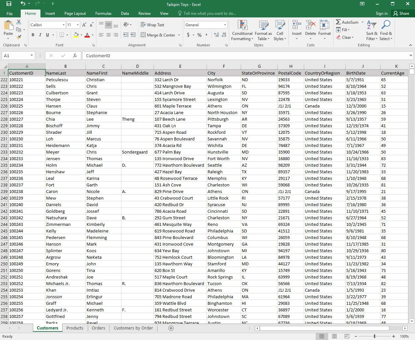Switch to the Products sheet tab
This screenshot has width=415, height=340.
click(x=75, y=328)
